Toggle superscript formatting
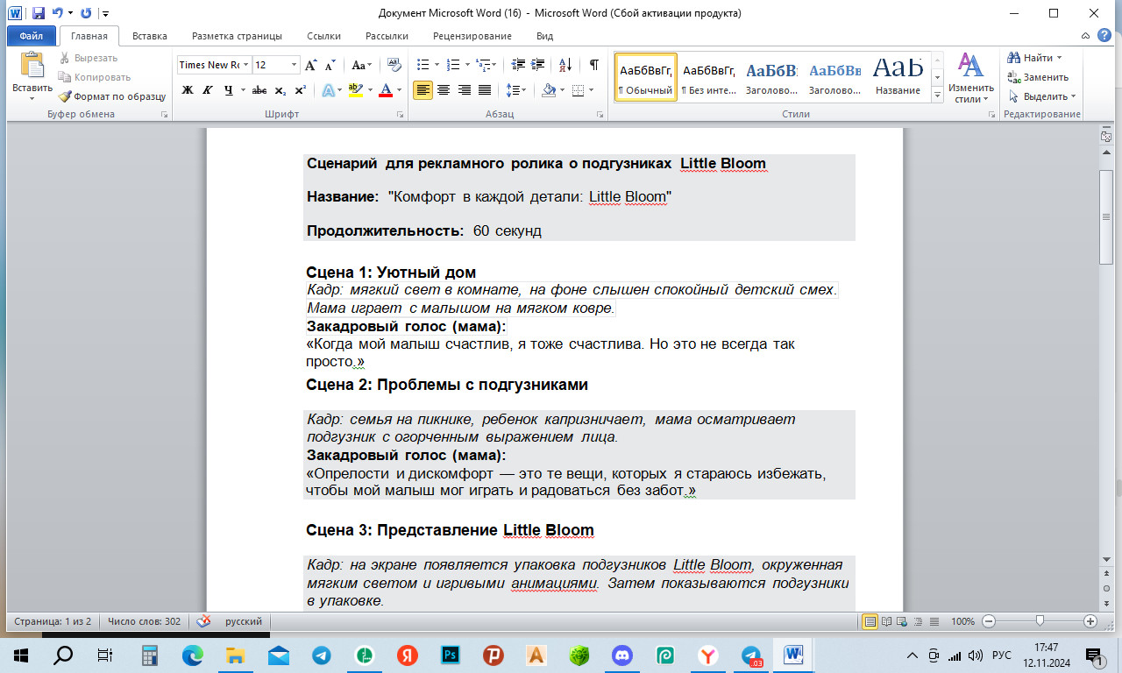Image resolution: width=1122 pixels, height=673 pixels. coord(300,89)
